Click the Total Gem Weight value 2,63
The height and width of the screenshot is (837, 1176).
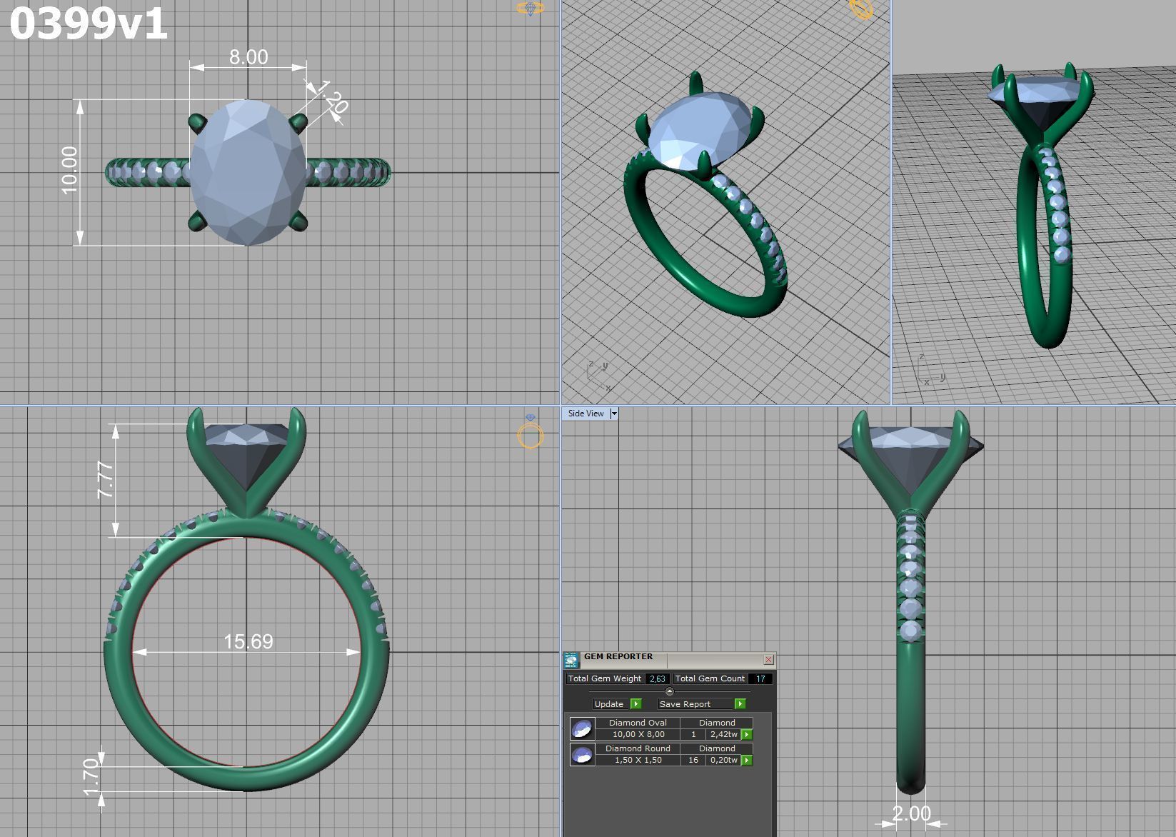point(658,678)
